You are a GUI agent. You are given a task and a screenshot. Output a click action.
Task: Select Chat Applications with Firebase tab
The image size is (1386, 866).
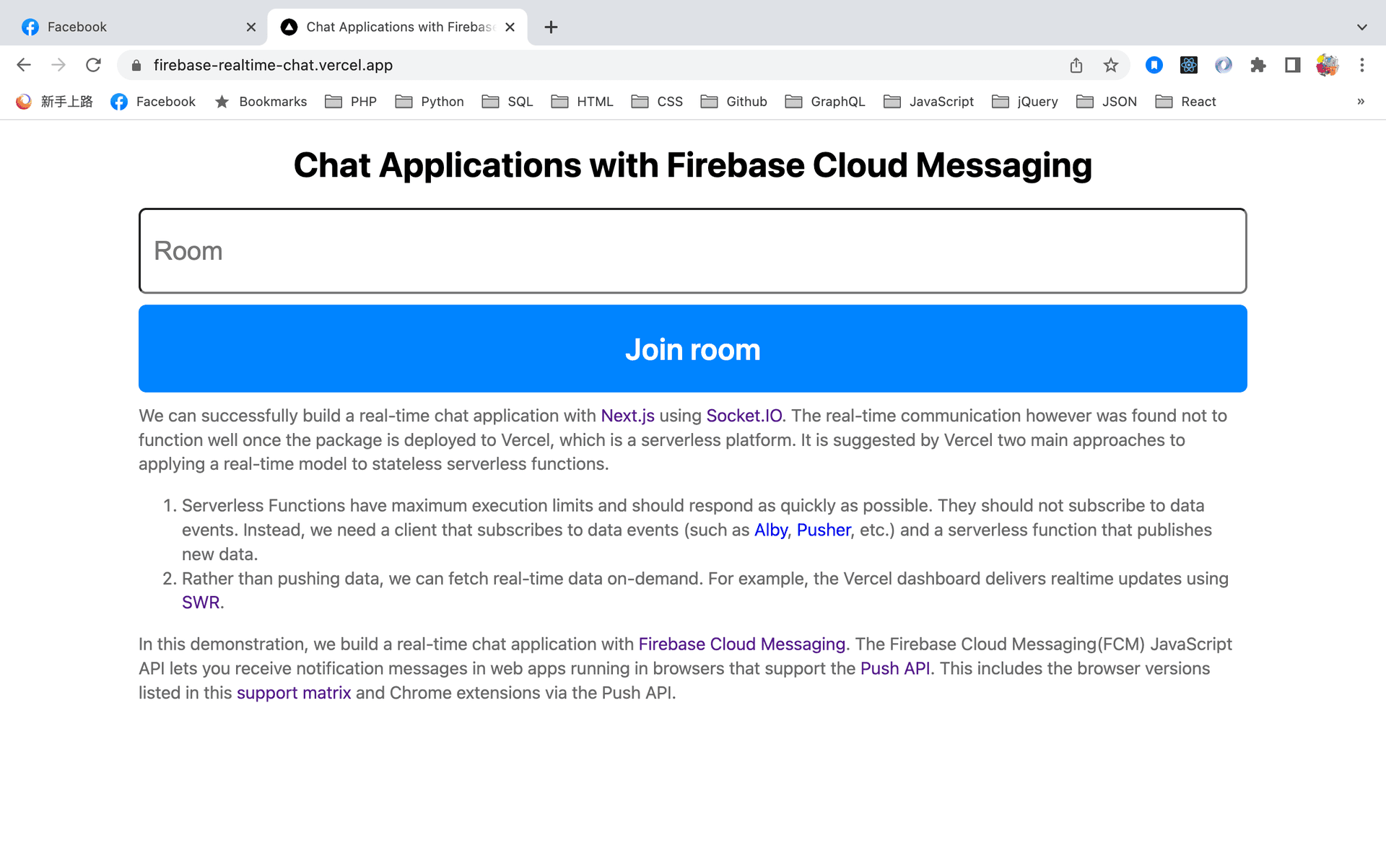(x=398, y=27)
